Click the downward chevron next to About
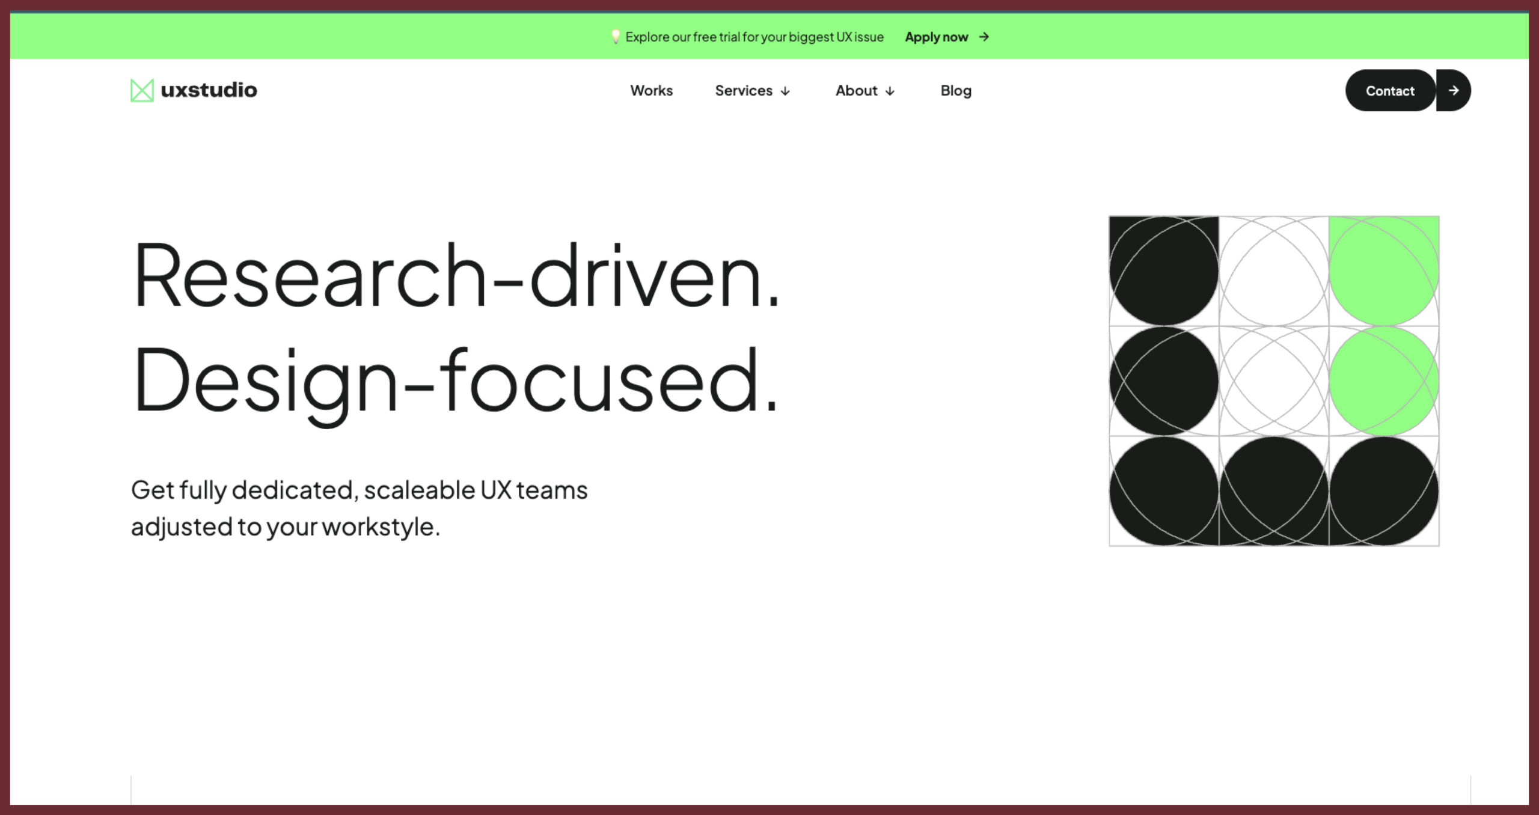 (x=889, y=91)
